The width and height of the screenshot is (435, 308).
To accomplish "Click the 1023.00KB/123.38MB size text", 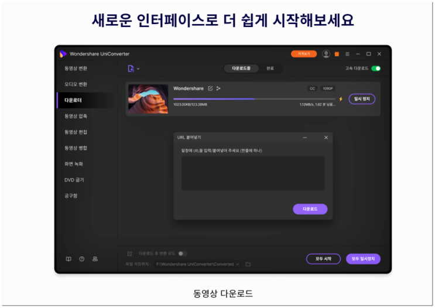I will 190,105.
